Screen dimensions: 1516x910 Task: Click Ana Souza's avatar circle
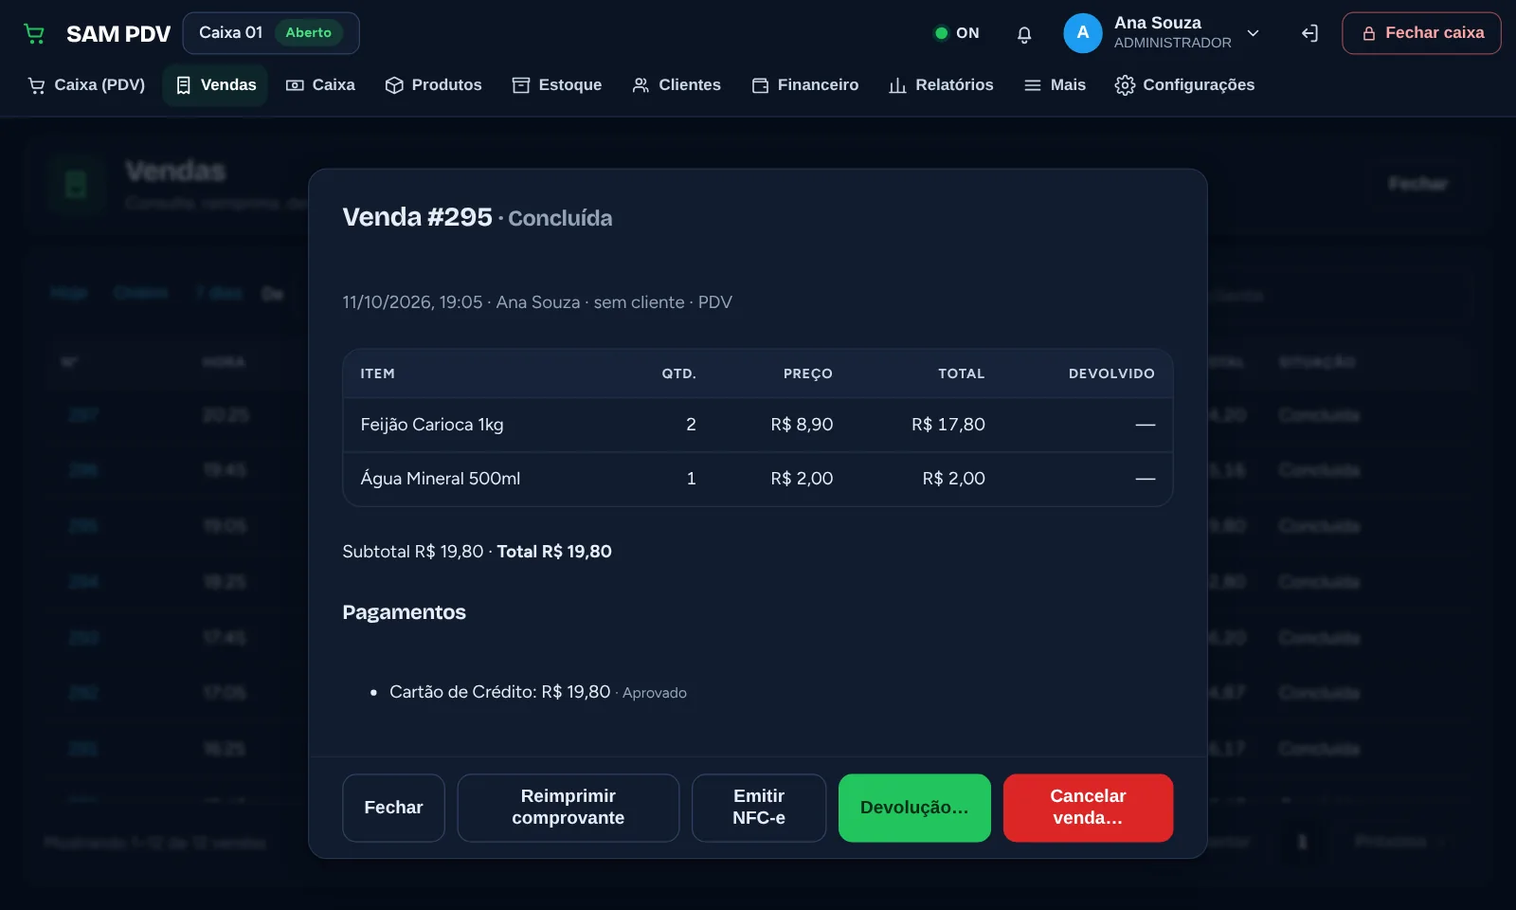[1083, 33]
